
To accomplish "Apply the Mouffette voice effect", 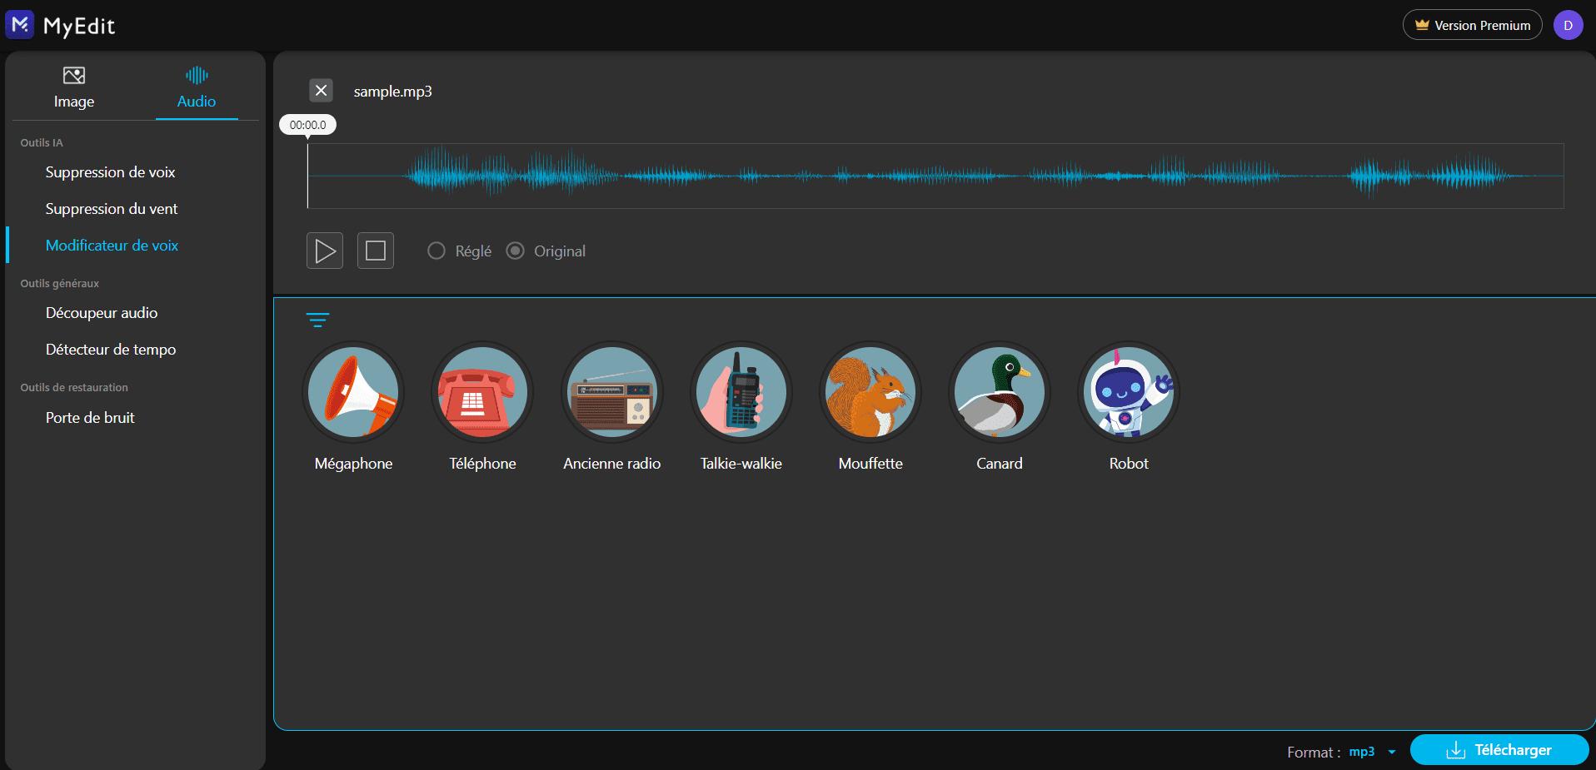I will (x=870, y=392).
